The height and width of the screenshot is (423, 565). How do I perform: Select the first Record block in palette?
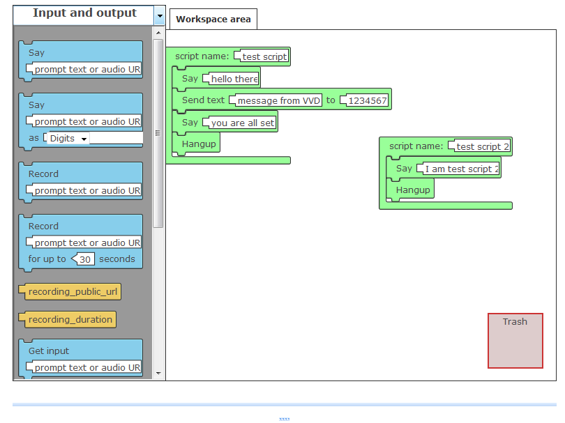tap(43, 174)
